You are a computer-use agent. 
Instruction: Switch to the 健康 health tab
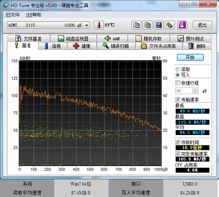(x=82, y=46)
